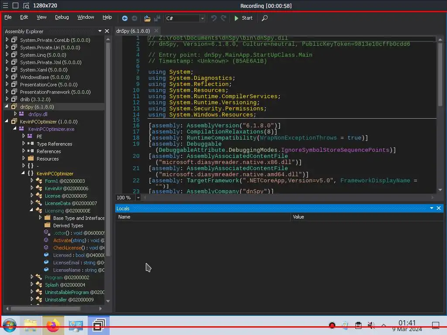Close the Locals panel
Image resolution: width=447 pixels, height=335 pixels.
click(439, 208)
